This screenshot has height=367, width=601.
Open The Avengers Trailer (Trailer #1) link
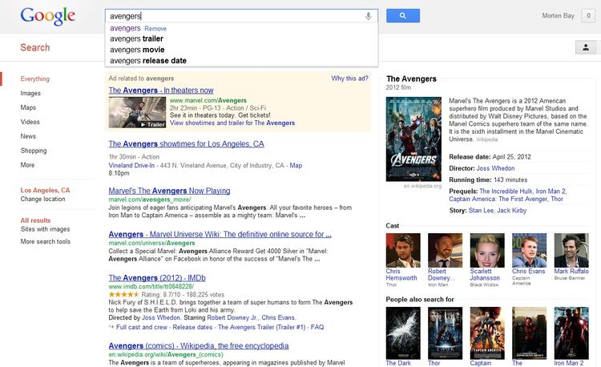click(262, 327)
